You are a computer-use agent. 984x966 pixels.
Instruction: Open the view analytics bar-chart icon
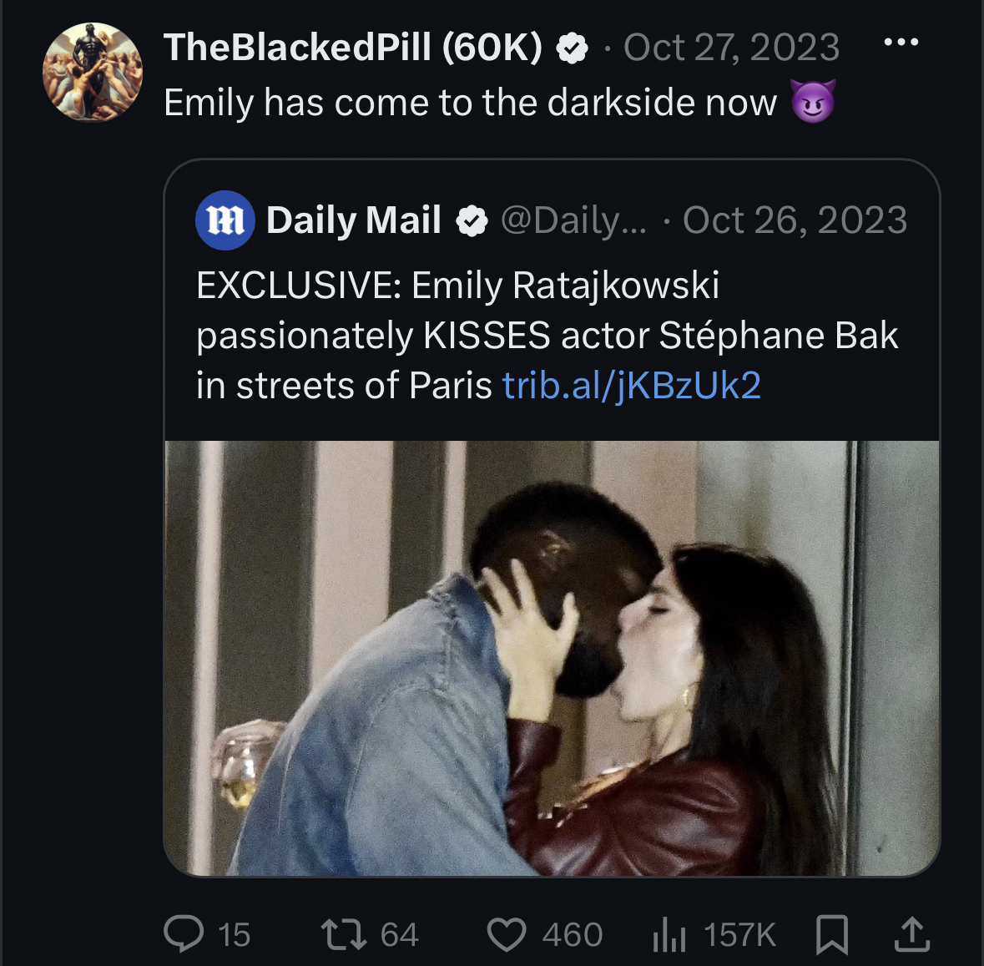coord(669,934)
